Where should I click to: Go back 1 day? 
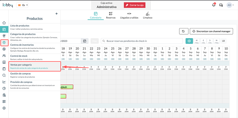pyautogui.click(x=203, y=41)
